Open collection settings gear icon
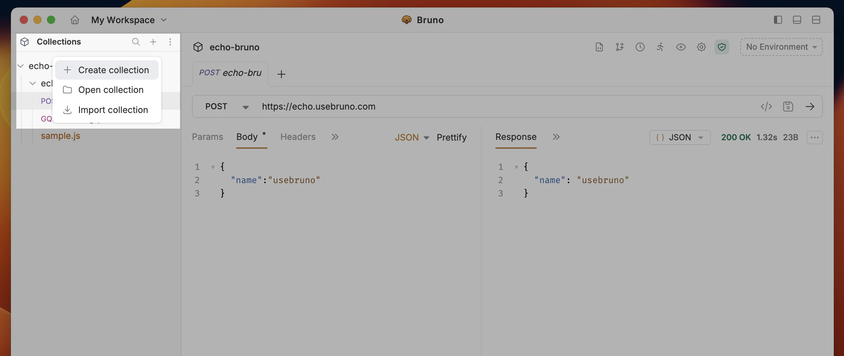 (x=701, y=47)
